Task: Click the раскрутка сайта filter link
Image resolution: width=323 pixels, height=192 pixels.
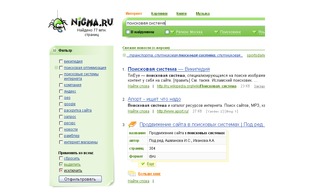Action: pyautogui.click(x=78, y=110)
